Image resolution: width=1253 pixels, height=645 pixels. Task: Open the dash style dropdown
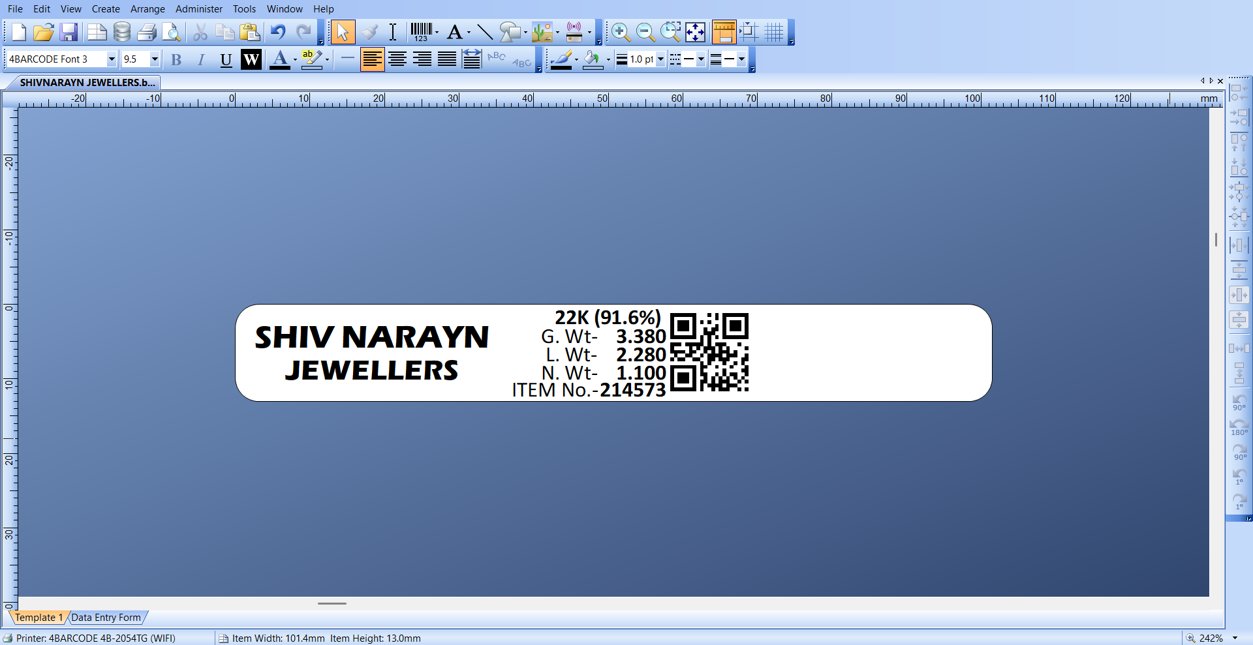[x=701, y=59]
